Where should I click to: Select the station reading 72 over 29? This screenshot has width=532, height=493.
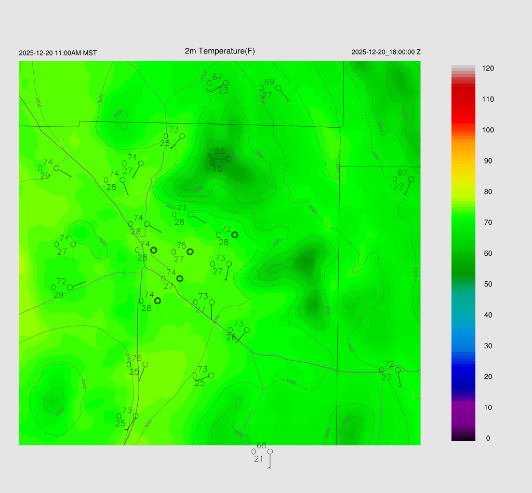click(x=70, y=287)
